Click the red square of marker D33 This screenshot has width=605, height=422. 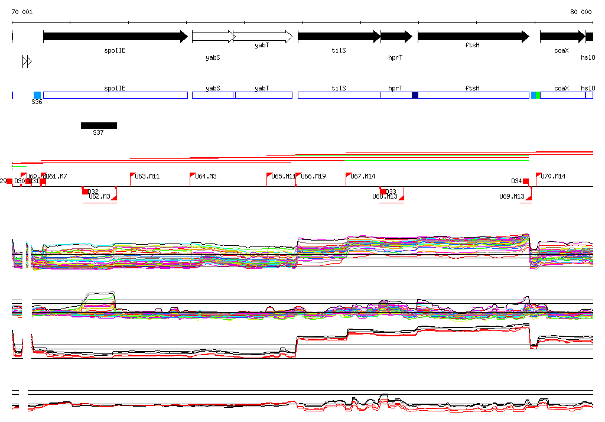point(383,191)
